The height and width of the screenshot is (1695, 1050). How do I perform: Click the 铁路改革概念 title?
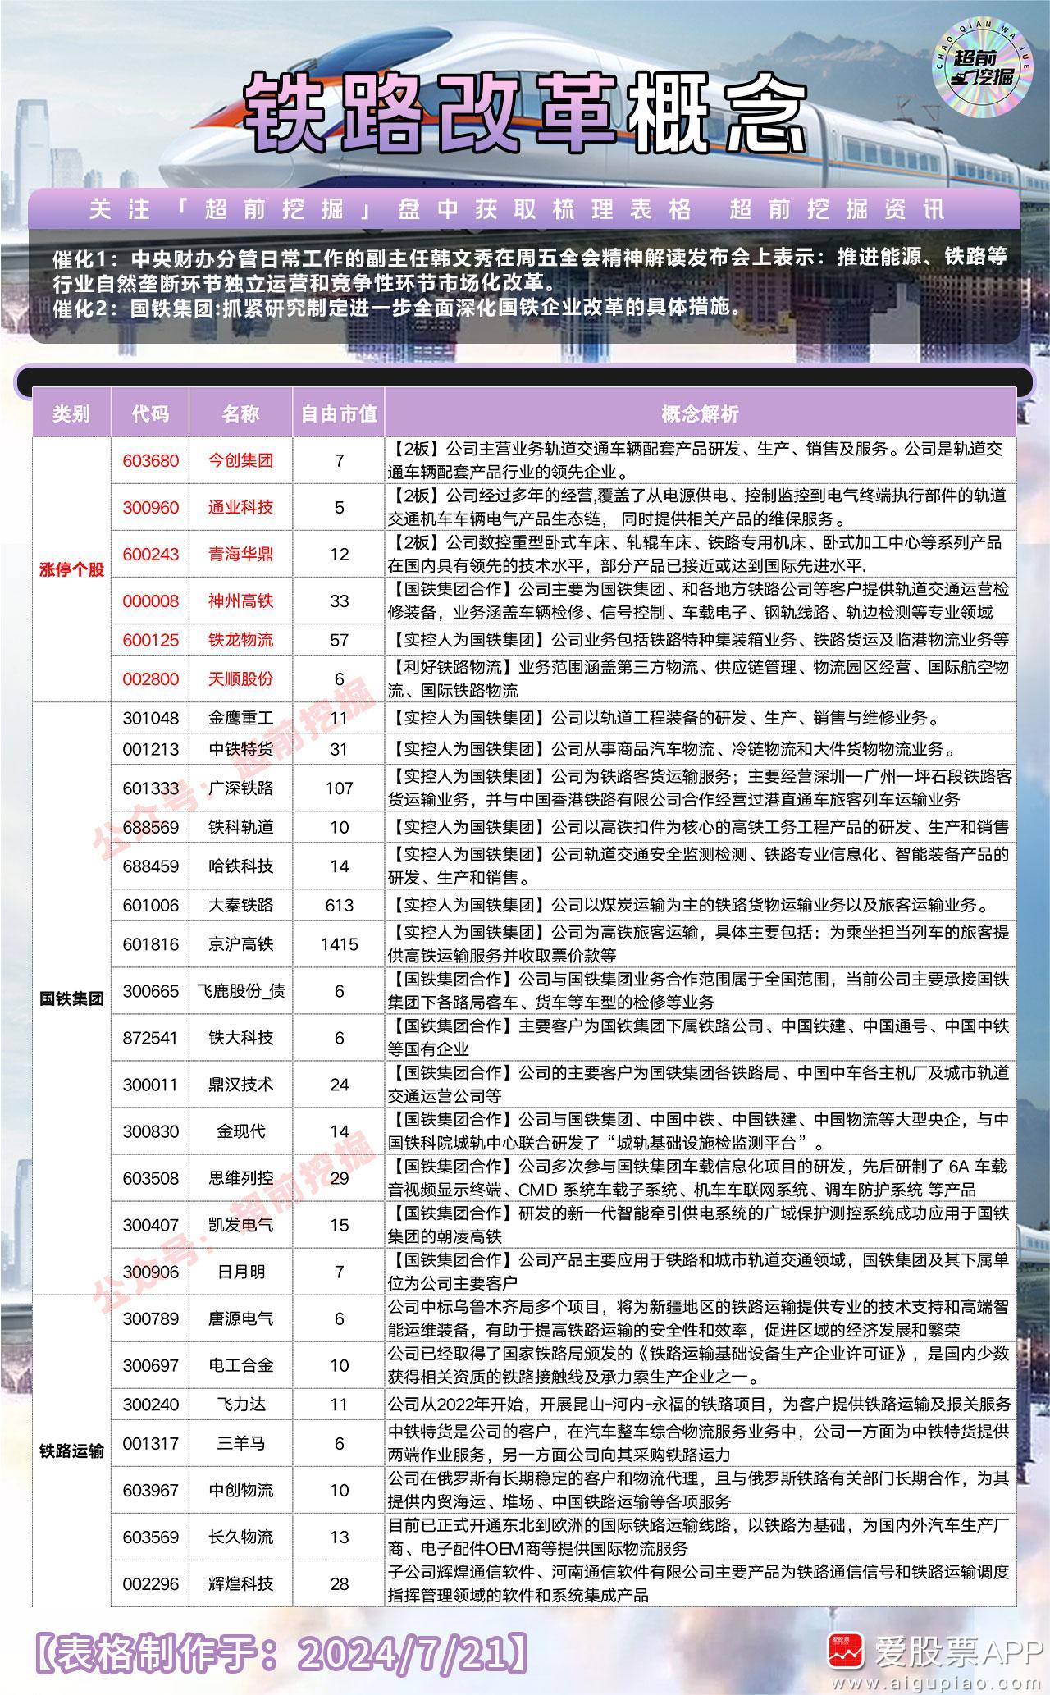point(525,112)
